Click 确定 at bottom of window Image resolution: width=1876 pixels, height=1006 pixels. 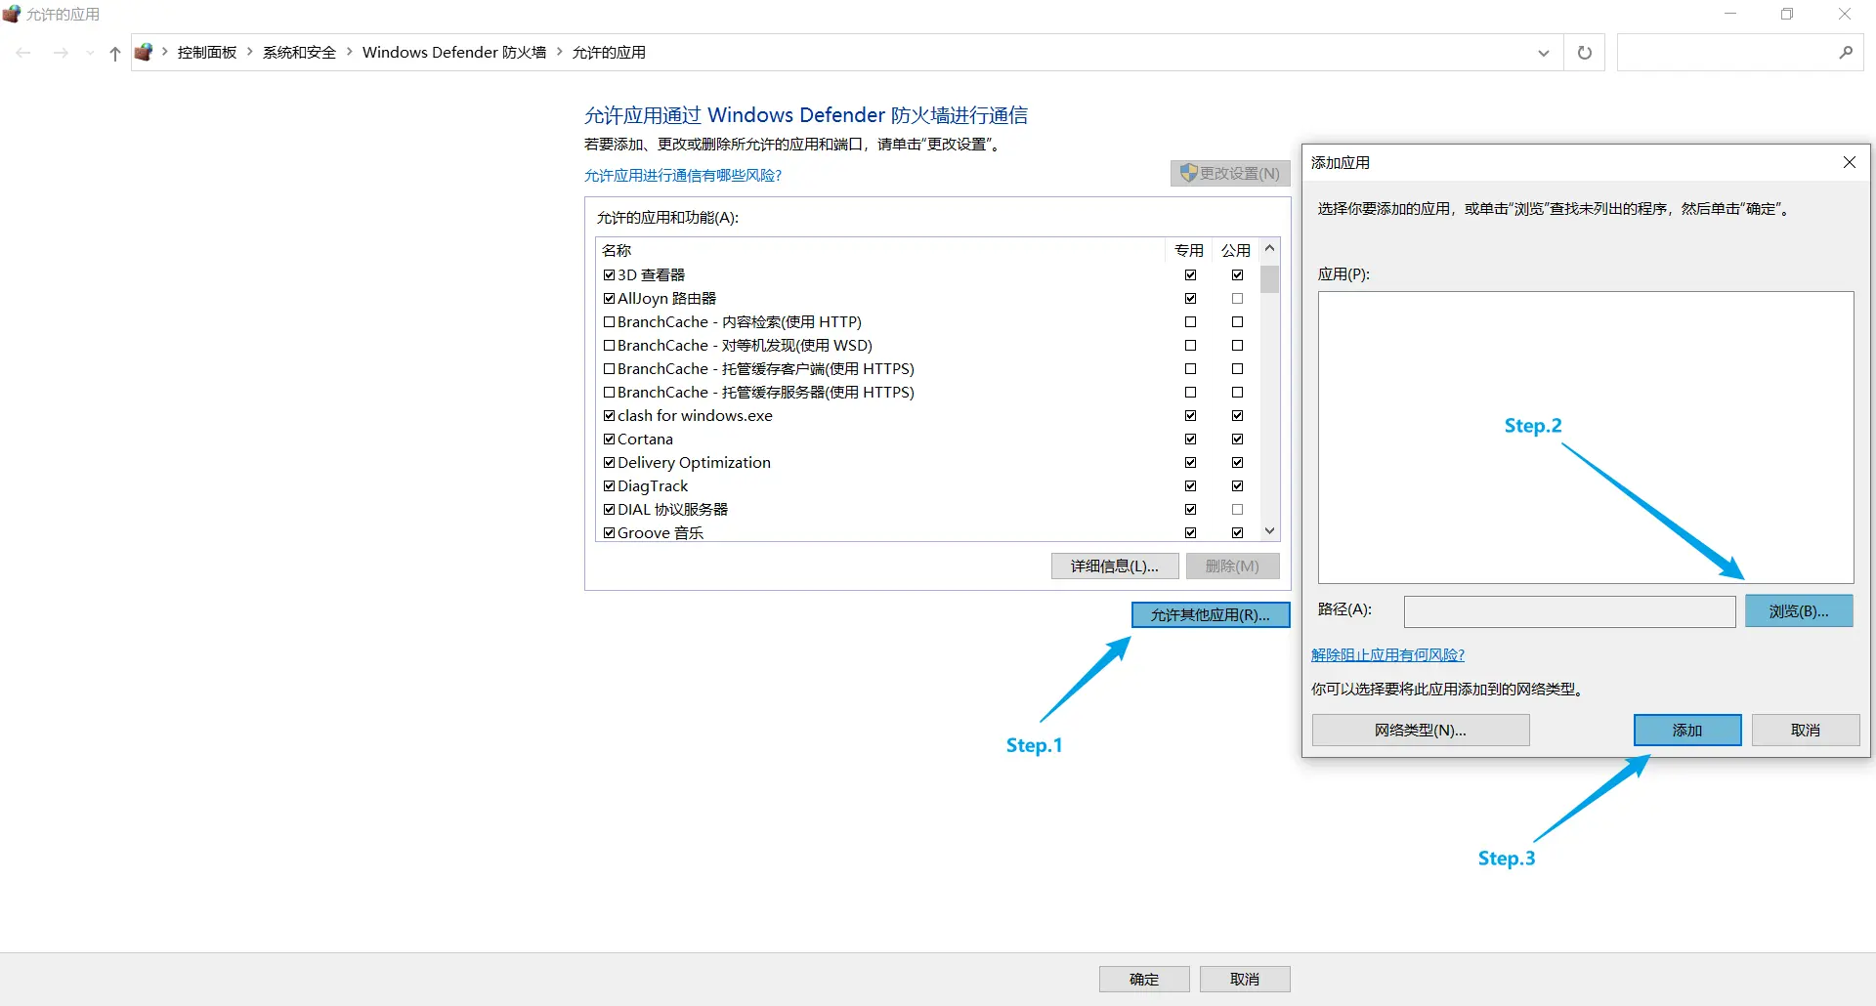(x=1144, y=980)
